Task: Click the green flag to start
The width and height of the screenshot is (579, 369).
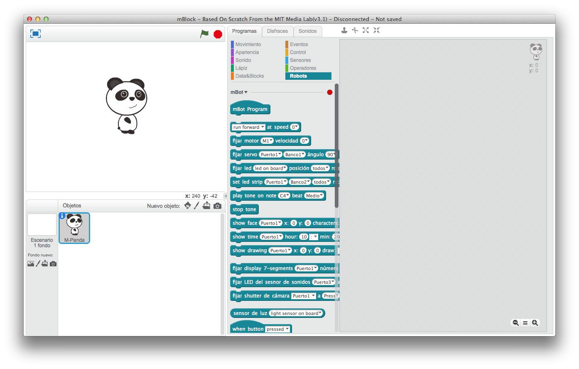Action: pos(204,34)
